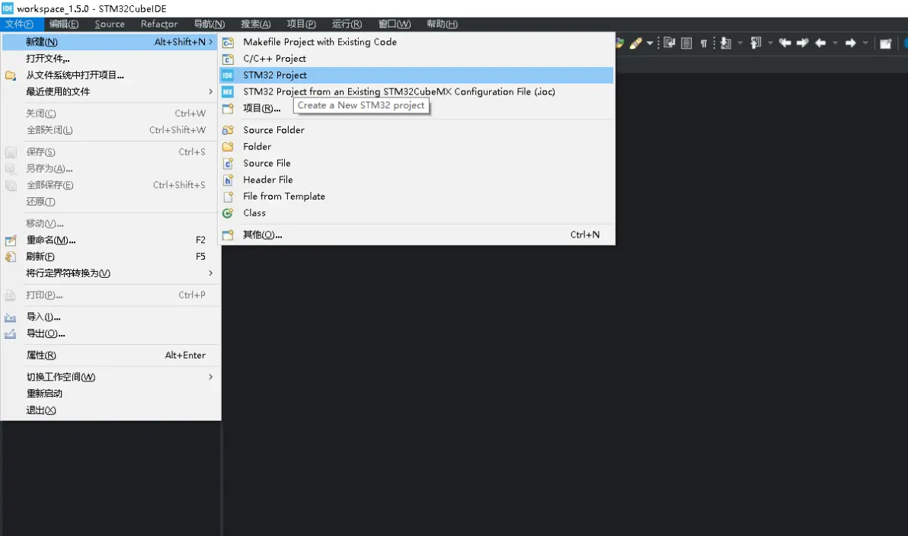
Task: Add a new Source Folder
Action: pyautogui.click(x=417, y=129)
